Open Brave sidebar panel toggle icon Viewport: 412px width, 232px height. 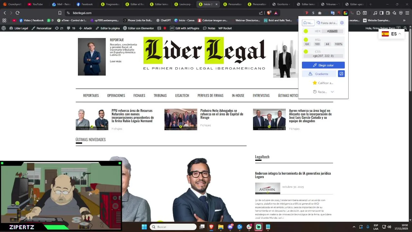[x=381, y=13]
